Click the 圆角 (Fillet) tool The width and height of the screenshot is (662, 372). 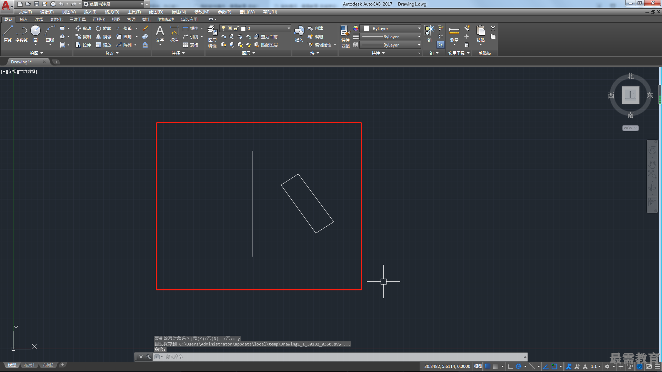tap(124, 37)
